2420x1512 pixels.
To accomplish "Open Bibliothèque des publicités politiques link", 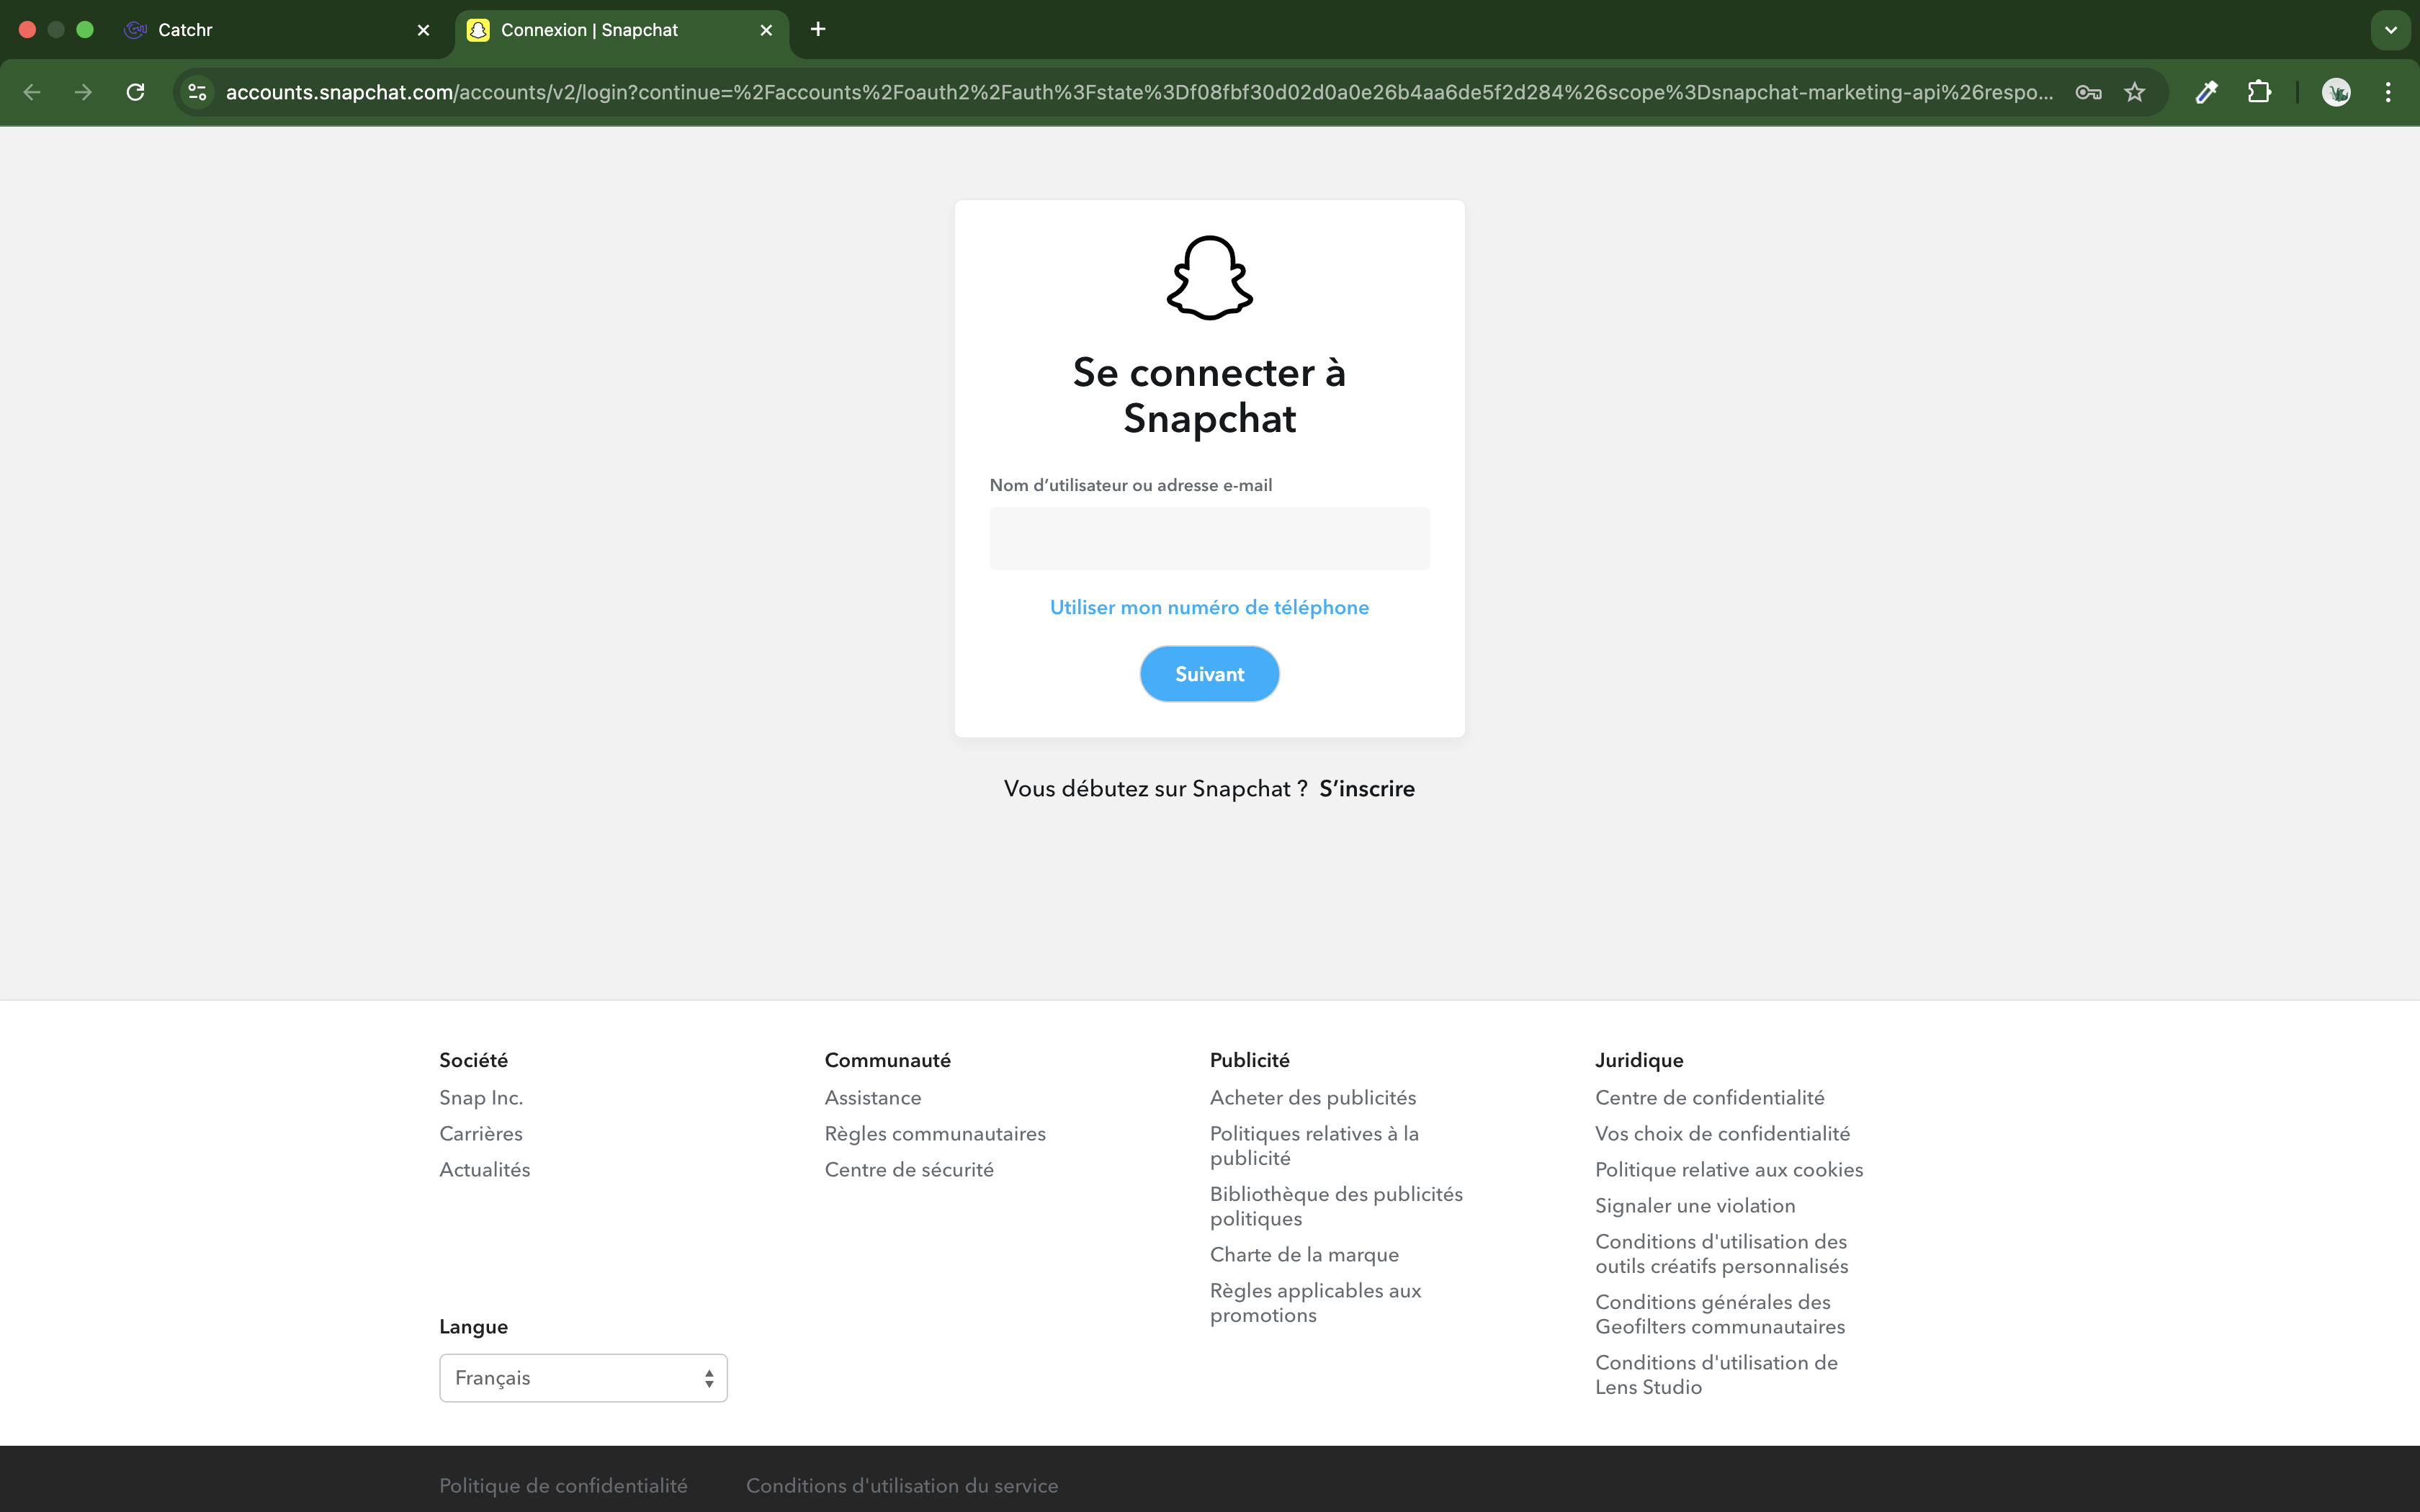I will click(1336, 1206).
